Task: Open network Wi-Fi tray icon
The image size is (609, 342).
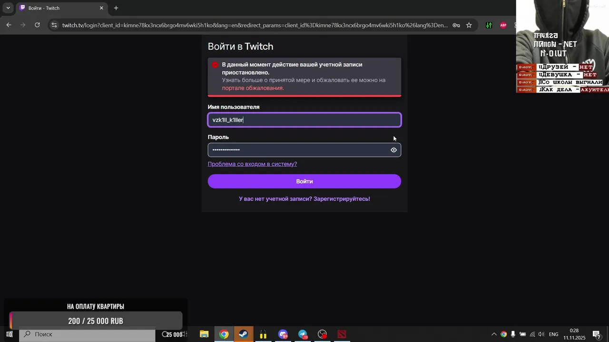Action: [x=532, y=334]
